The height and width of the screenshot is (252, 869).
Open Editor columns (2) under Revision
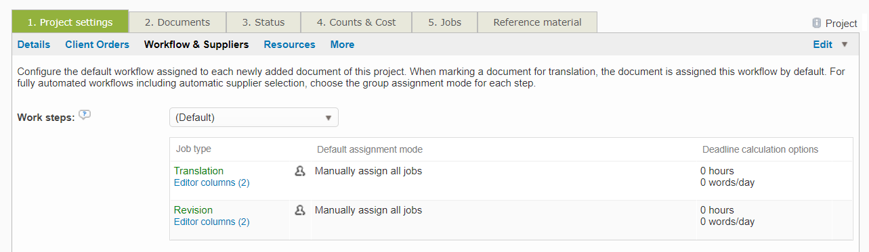coord(211,222)
